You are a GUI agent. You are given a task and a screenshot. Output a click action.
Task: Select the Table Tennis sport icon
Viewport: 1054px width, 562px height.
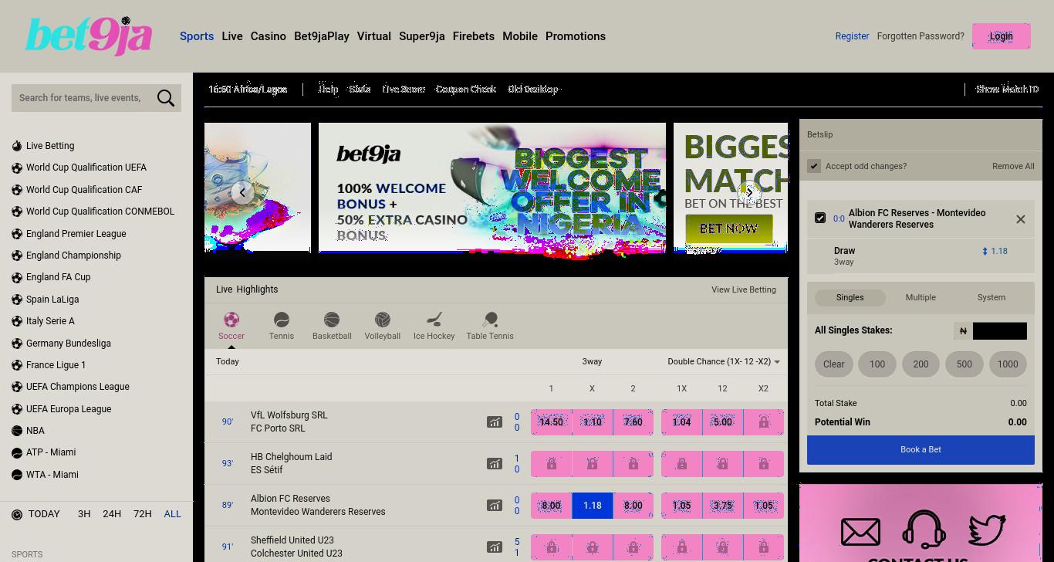click(x=490, y=320)
